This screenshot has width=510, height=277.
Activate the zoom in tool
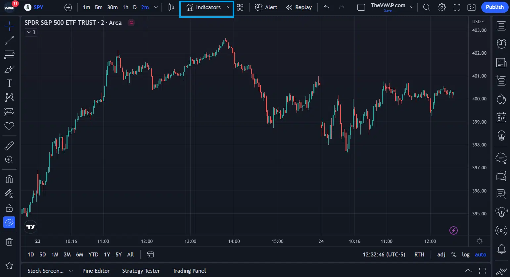[x=9, y=160]
